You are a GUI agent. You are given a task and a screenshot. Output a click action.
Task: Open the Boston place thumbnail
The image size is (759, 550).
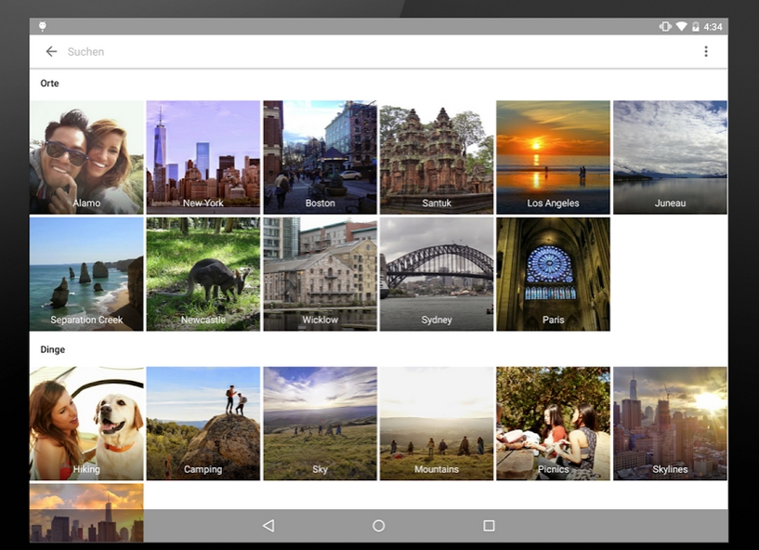[x=320, y=157]
